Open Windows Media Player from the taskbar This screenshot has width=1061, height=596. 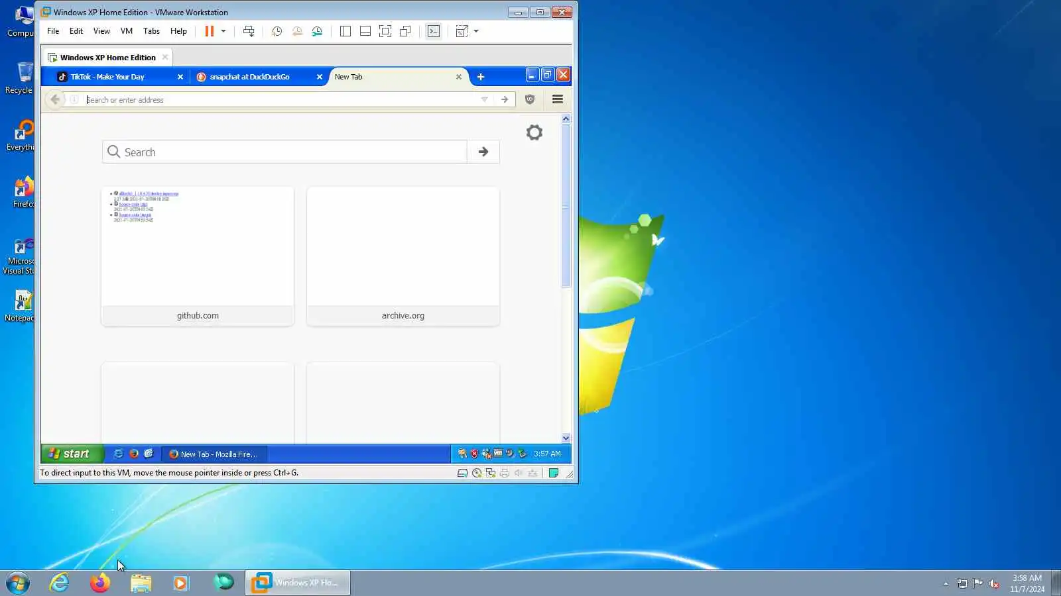point(181,583)
